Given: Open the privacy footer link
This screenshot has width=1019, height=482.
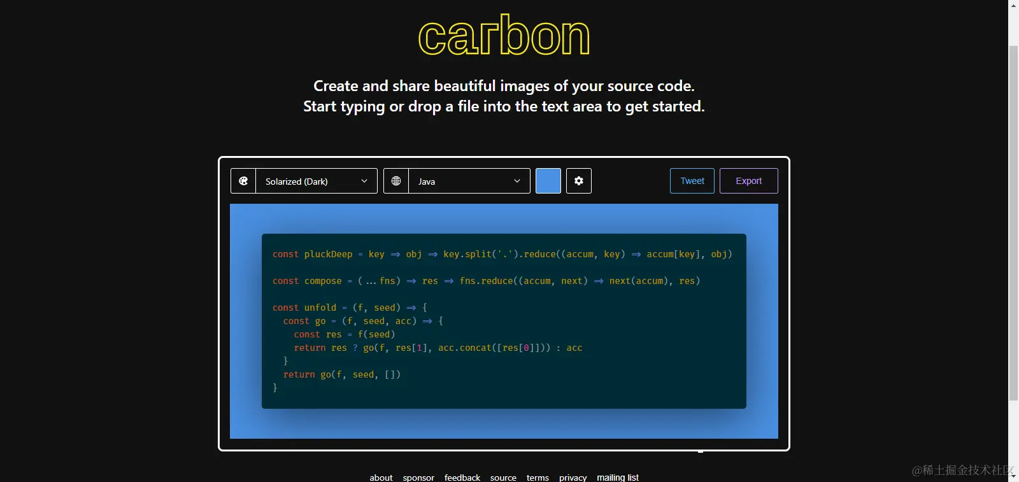Looking at the screenshot, I should click(573, 478).
